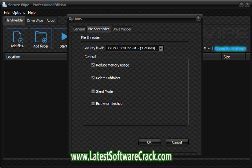Tick the Exit when finished checkbox
This screenshot has width=252, height=168.
[x=93, y=104]
